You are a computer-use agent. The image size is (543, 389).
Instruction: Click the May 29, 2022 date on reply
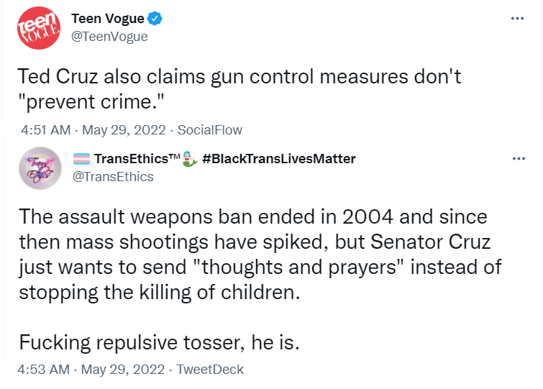pos(123,370)
